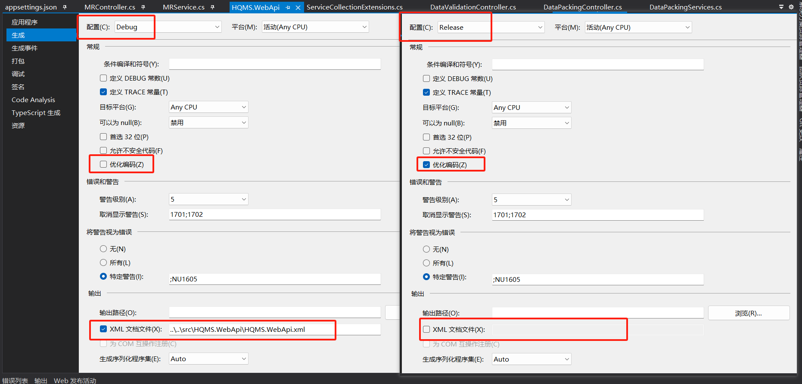Click 特定警告 NU1605 field in Release panel
This screenshot has height=384, width=802.
click(x=598, y=279)
